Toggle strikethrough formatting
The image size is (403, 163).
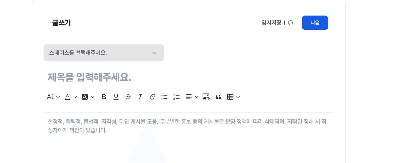[128, 97]
